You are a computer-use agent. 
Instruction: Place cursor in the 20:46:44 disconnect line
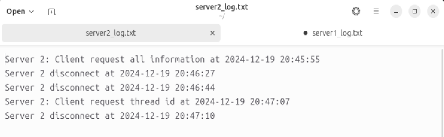110,88
